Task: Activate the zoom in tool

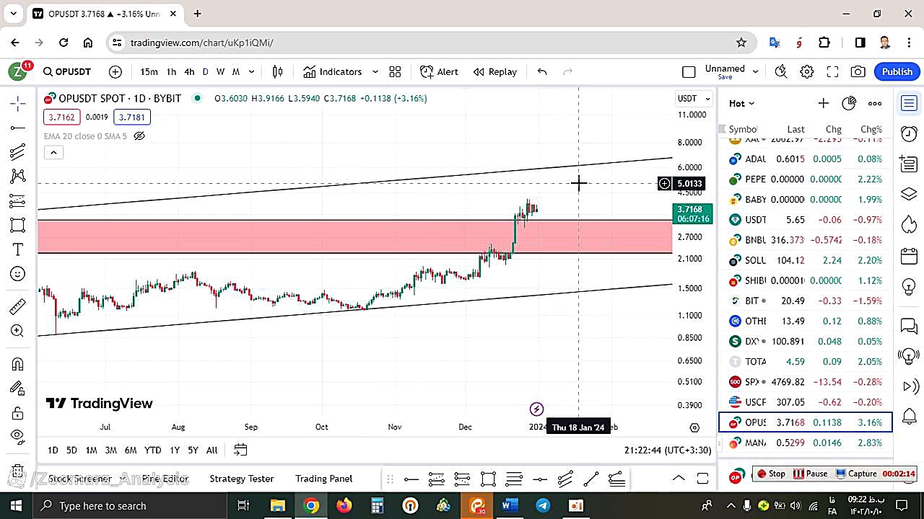Action: [x=18, y=331]
